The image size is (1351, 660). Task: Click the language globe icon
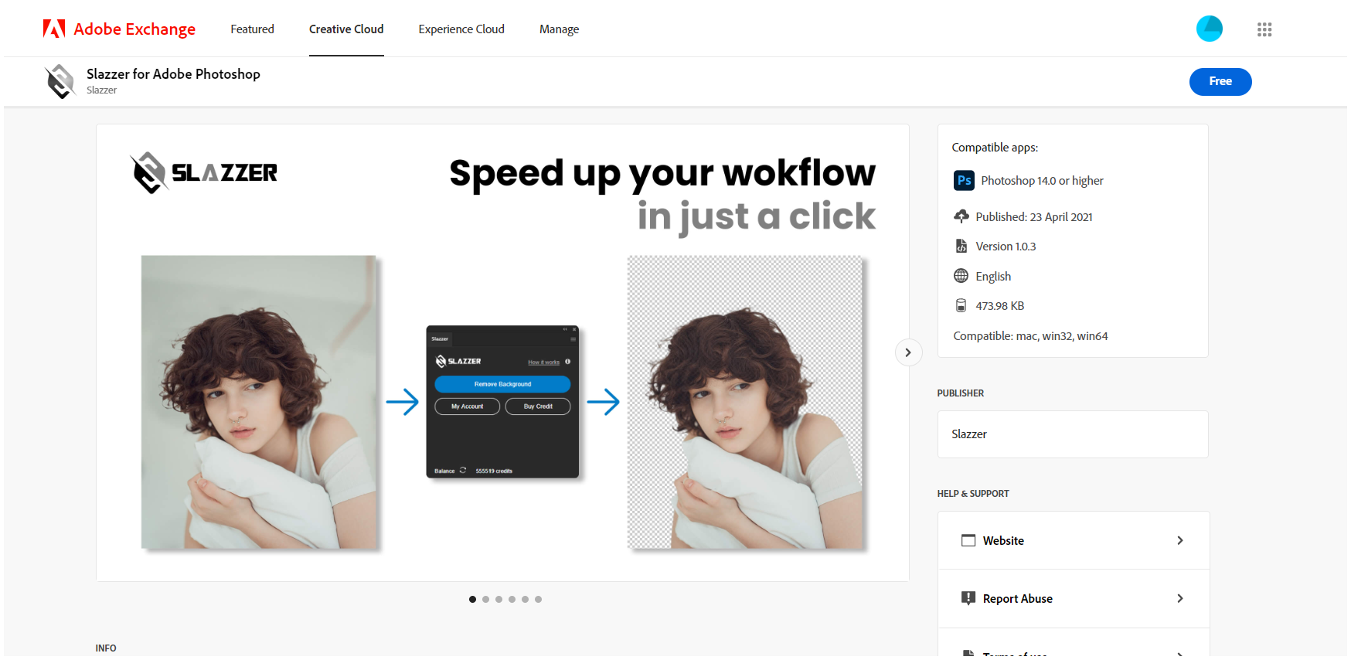pyautogui.click(x=961, y=276)
